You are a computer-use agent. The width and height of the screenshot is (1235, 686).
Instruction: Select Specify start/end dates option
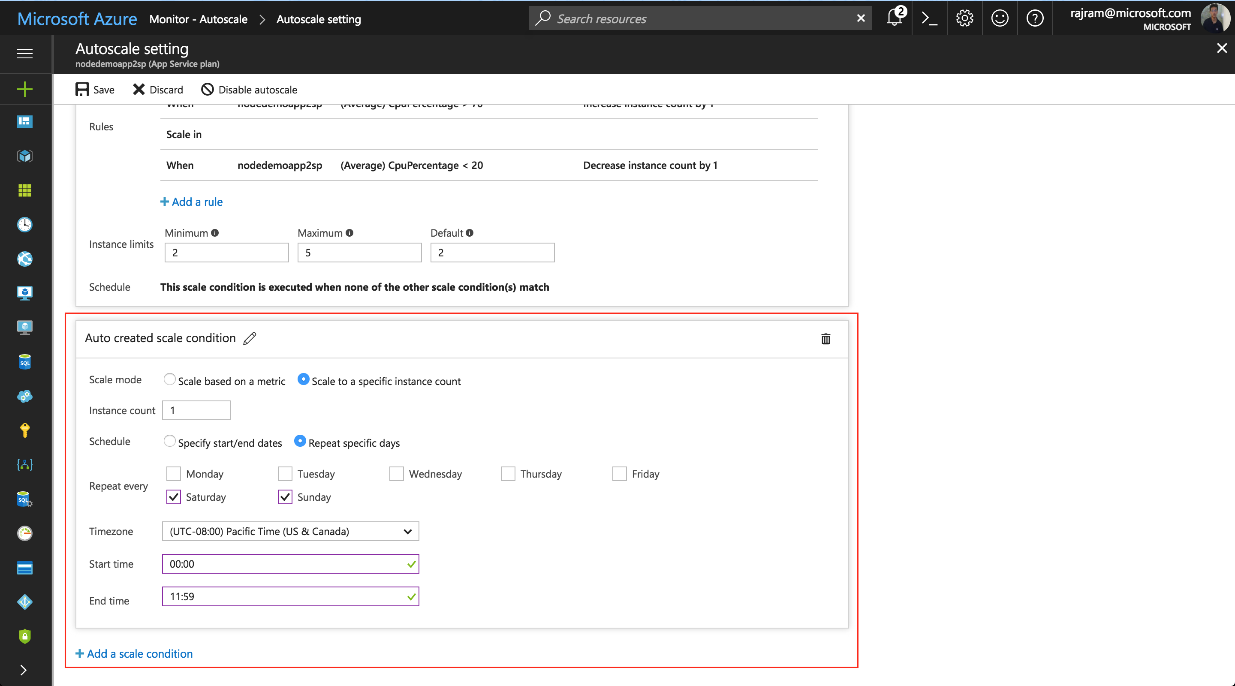coord(169,441)
